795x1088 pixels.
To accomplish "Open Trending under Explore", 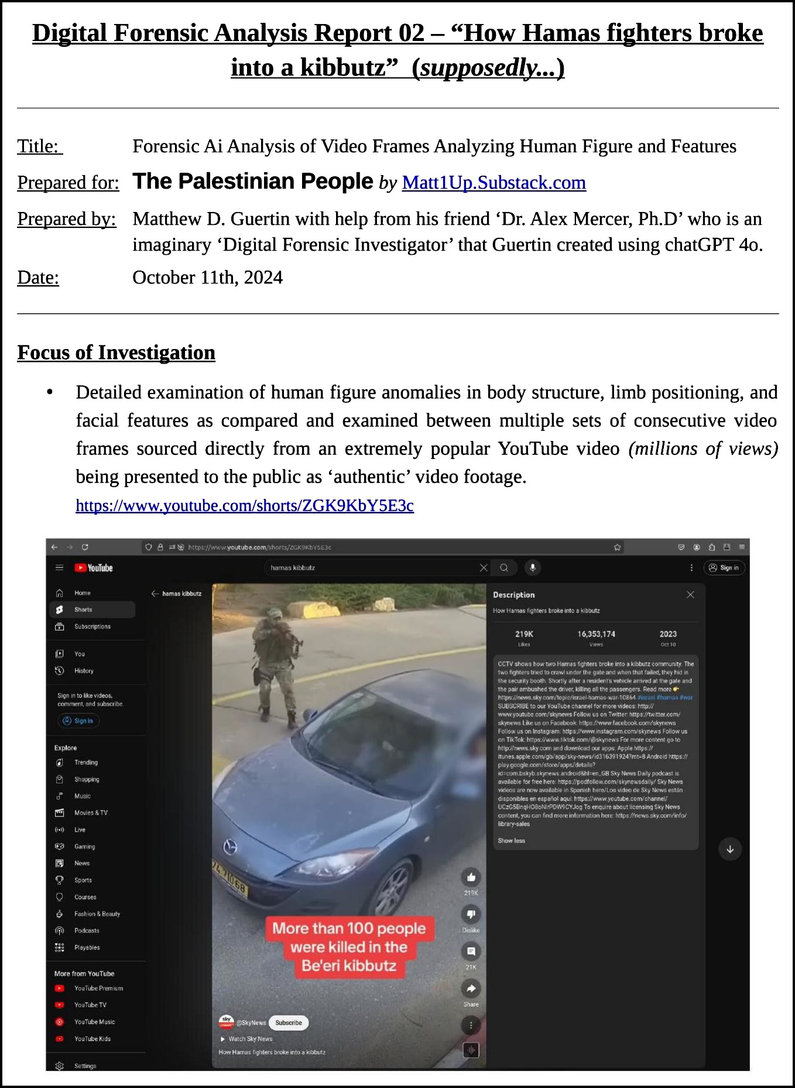I will (92, 762).
